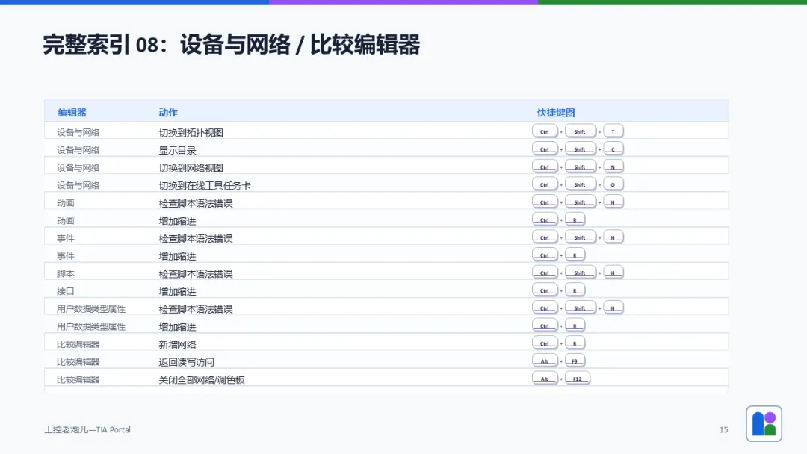The height and width of the screenshot is (454, 807).
Task: Click the Shift key cap in the 切换到拓扑视图 row
Action: [580, 131]
